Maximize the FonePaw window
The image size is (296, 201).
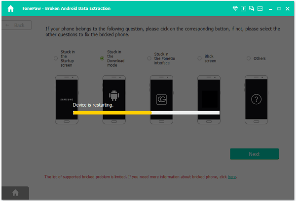pyautogui.click(x=279, y=8)
